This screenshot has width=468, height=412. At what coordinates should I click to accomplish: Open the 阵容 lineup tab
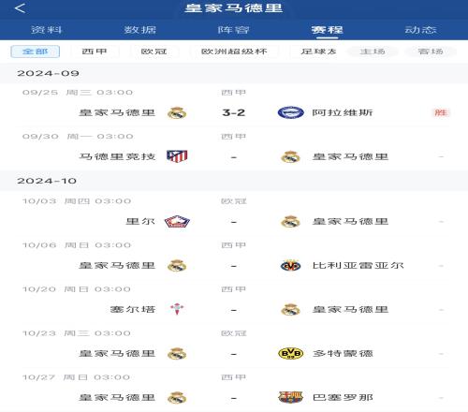tap(234, 30)
